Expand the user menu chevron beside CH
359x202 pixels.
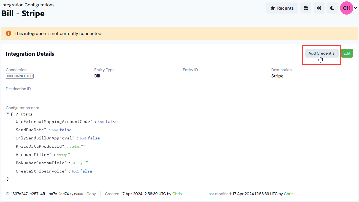(x=355, y=8)
